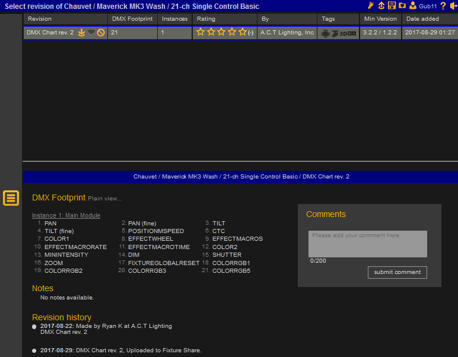The height and width of the screenshot is (357, 458).
Task: Click channel 10 EFFECTMACRORATE
Action: click(76, 247)
